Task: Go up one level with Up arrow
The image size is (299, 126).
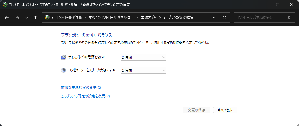Action: coord(35,18)
